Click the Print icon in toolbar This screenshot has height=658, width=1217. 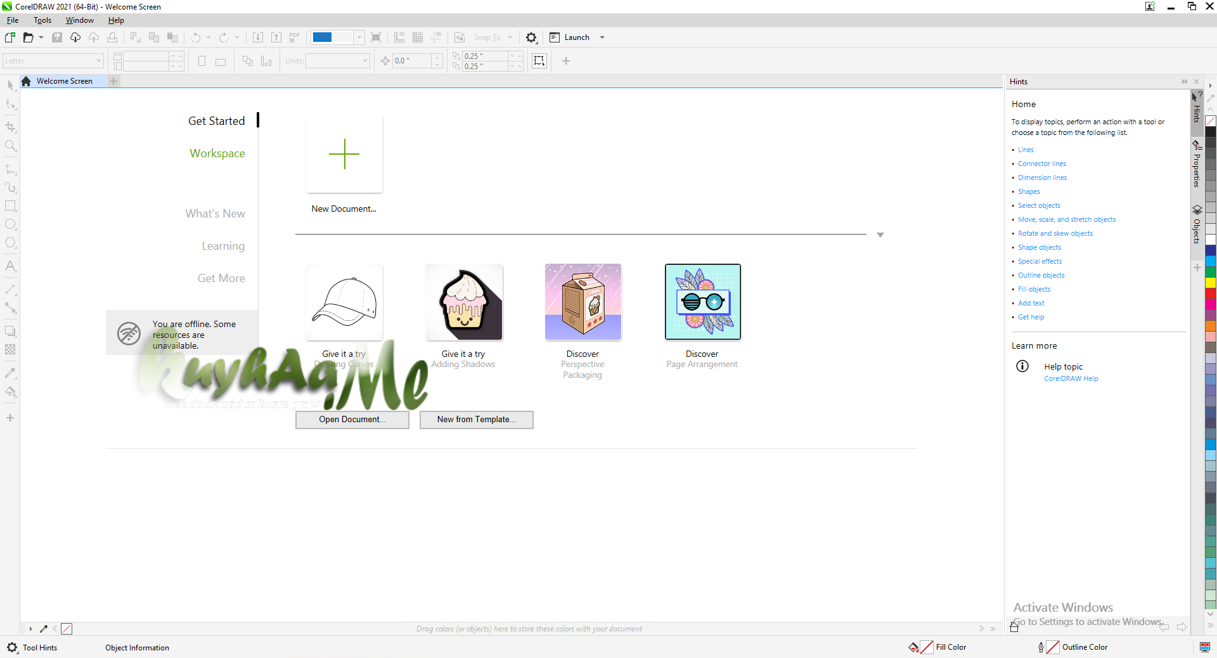(112, 37)
